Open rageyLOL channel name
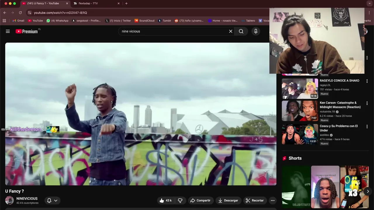The width and height of the screenshot is (374, 210). (x=325, y=85)
